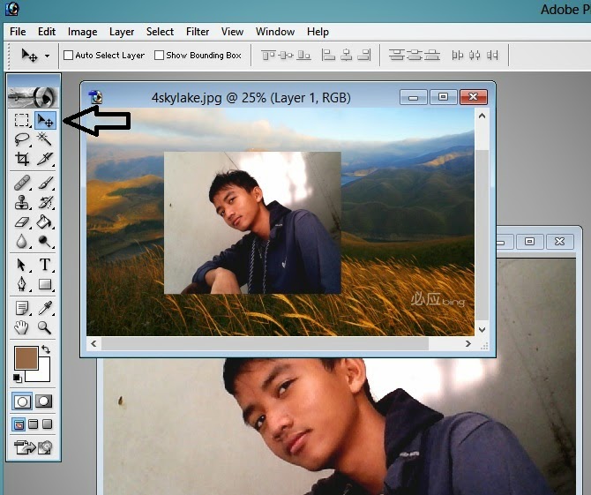Switch to Standard Screen Mode
Image resolution: width=591 pixels, height=495 pixels.
19,424
